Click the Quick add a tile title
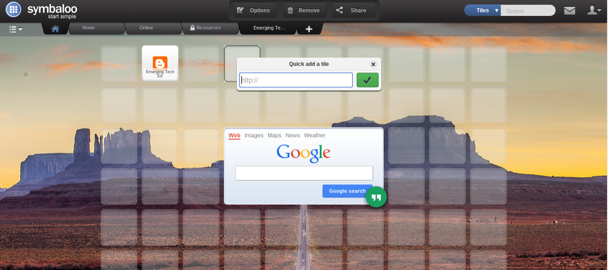The width and height of the screenshot is (608, 270). coord(309,64)
